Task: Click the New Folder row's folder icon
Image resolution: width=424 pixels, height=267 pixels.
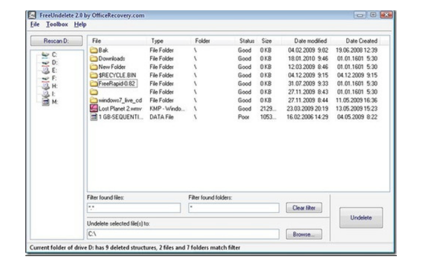Action: click(x=94, y=67)
